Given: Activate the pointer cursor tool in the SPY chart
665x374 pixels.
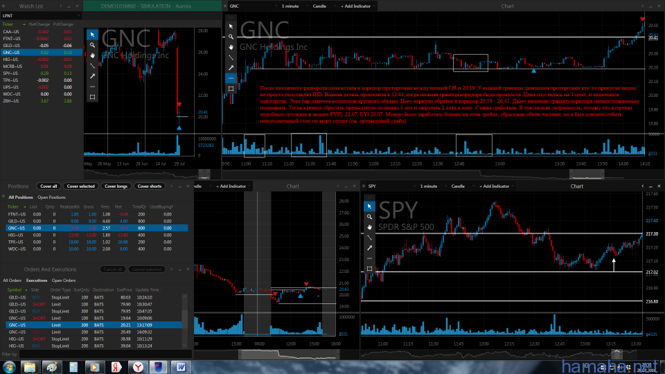Looking at the screenshot, I should [369, 206].
